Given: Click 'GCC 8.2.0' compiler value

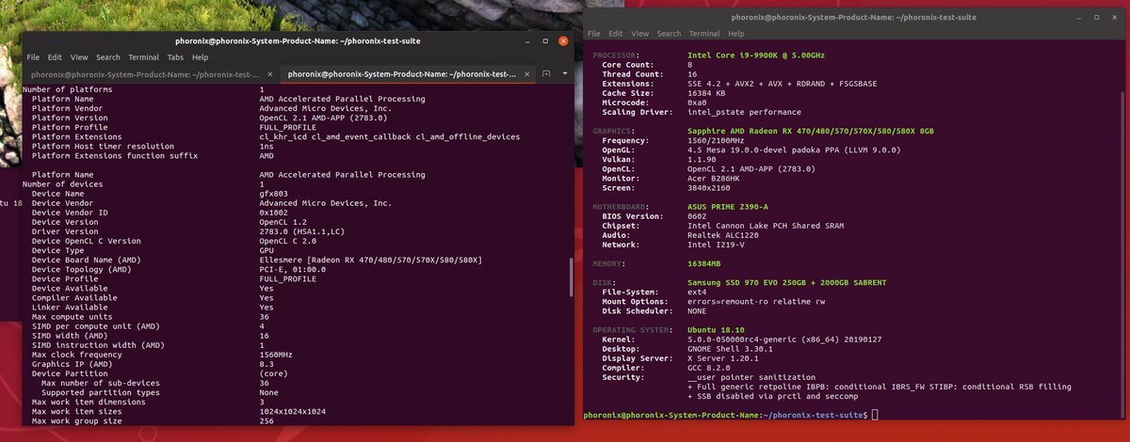Looking at the screenshot, I should click(x=709, y=368).
